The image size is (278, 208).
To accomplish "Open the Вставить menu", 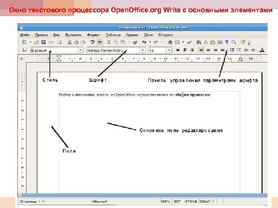I will (x=73, y=35).
